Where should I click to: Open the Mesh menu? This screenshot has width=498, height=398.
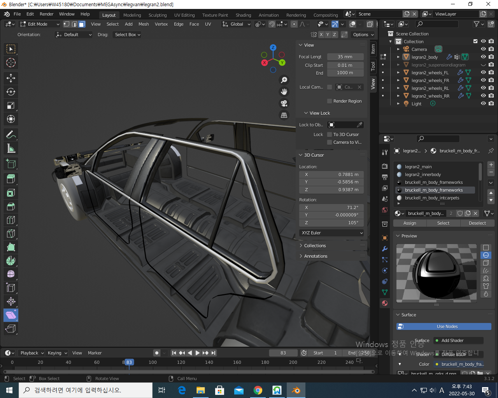(x=144, y=24)
